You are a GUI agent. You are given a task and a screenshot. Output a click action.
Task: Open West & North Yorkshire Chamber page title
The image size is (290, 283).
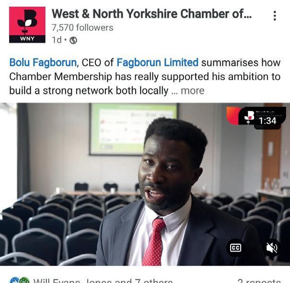click(x=151, y=14)
